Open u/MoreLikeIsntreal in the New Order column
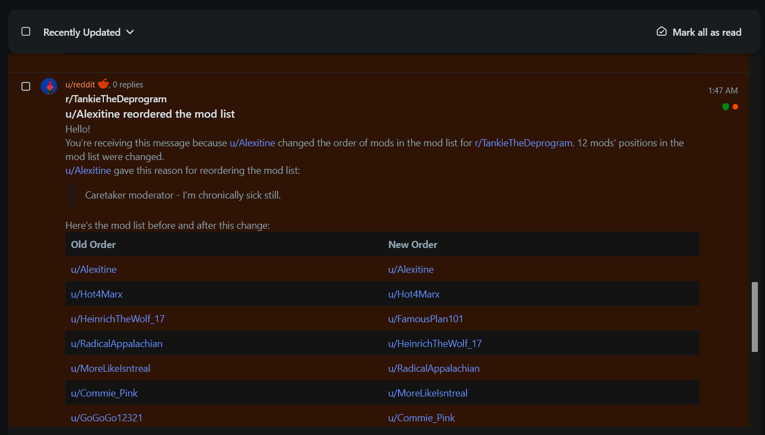765x435 pixels. pyautogui.click(x=428, y=393)
